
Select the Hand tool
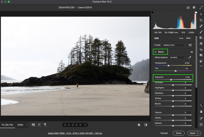[x=201, y=112]
